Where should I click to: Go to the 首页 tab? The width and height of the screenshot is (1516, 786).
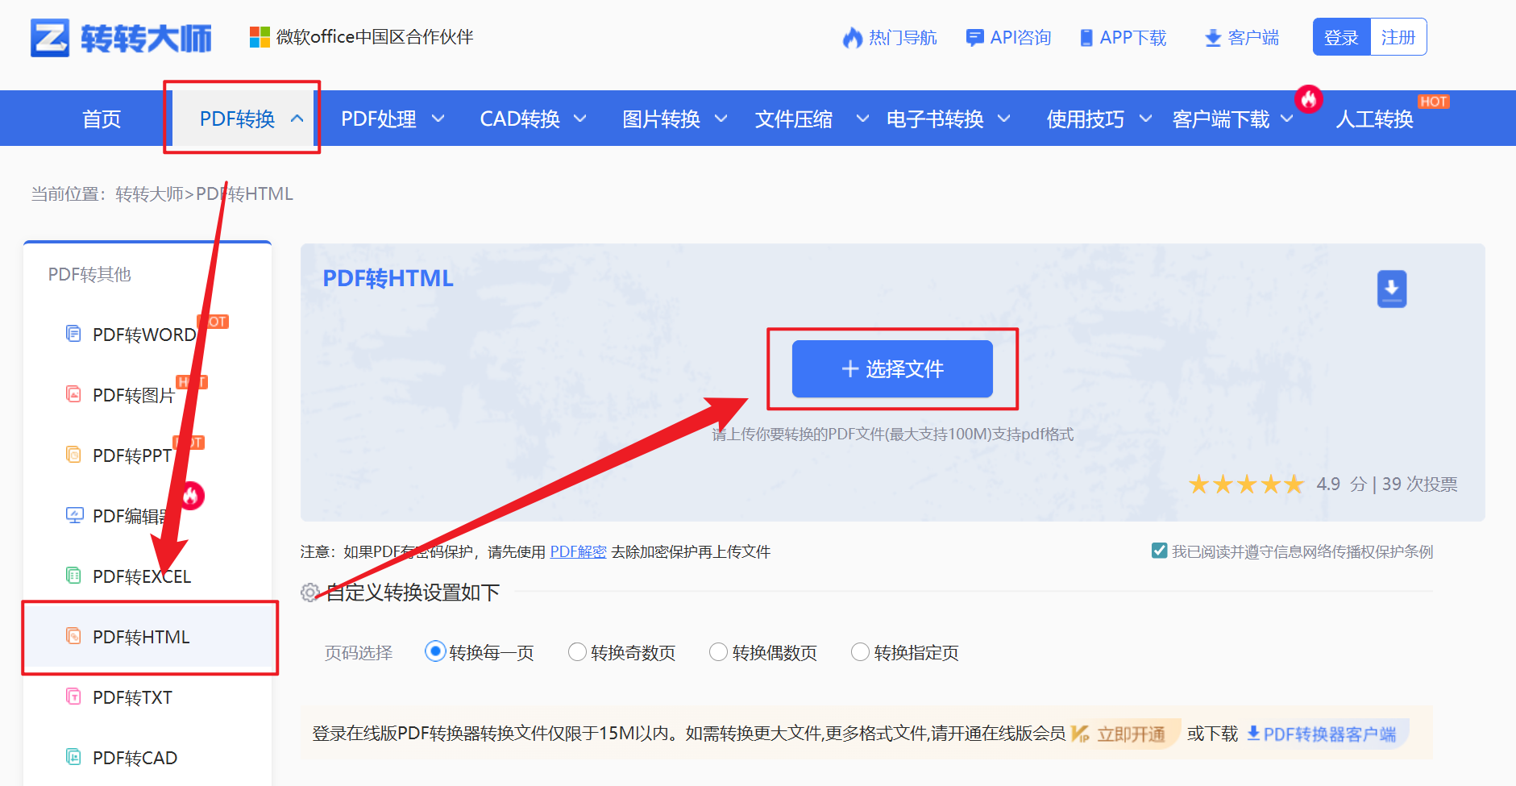[x=101, y=119]
